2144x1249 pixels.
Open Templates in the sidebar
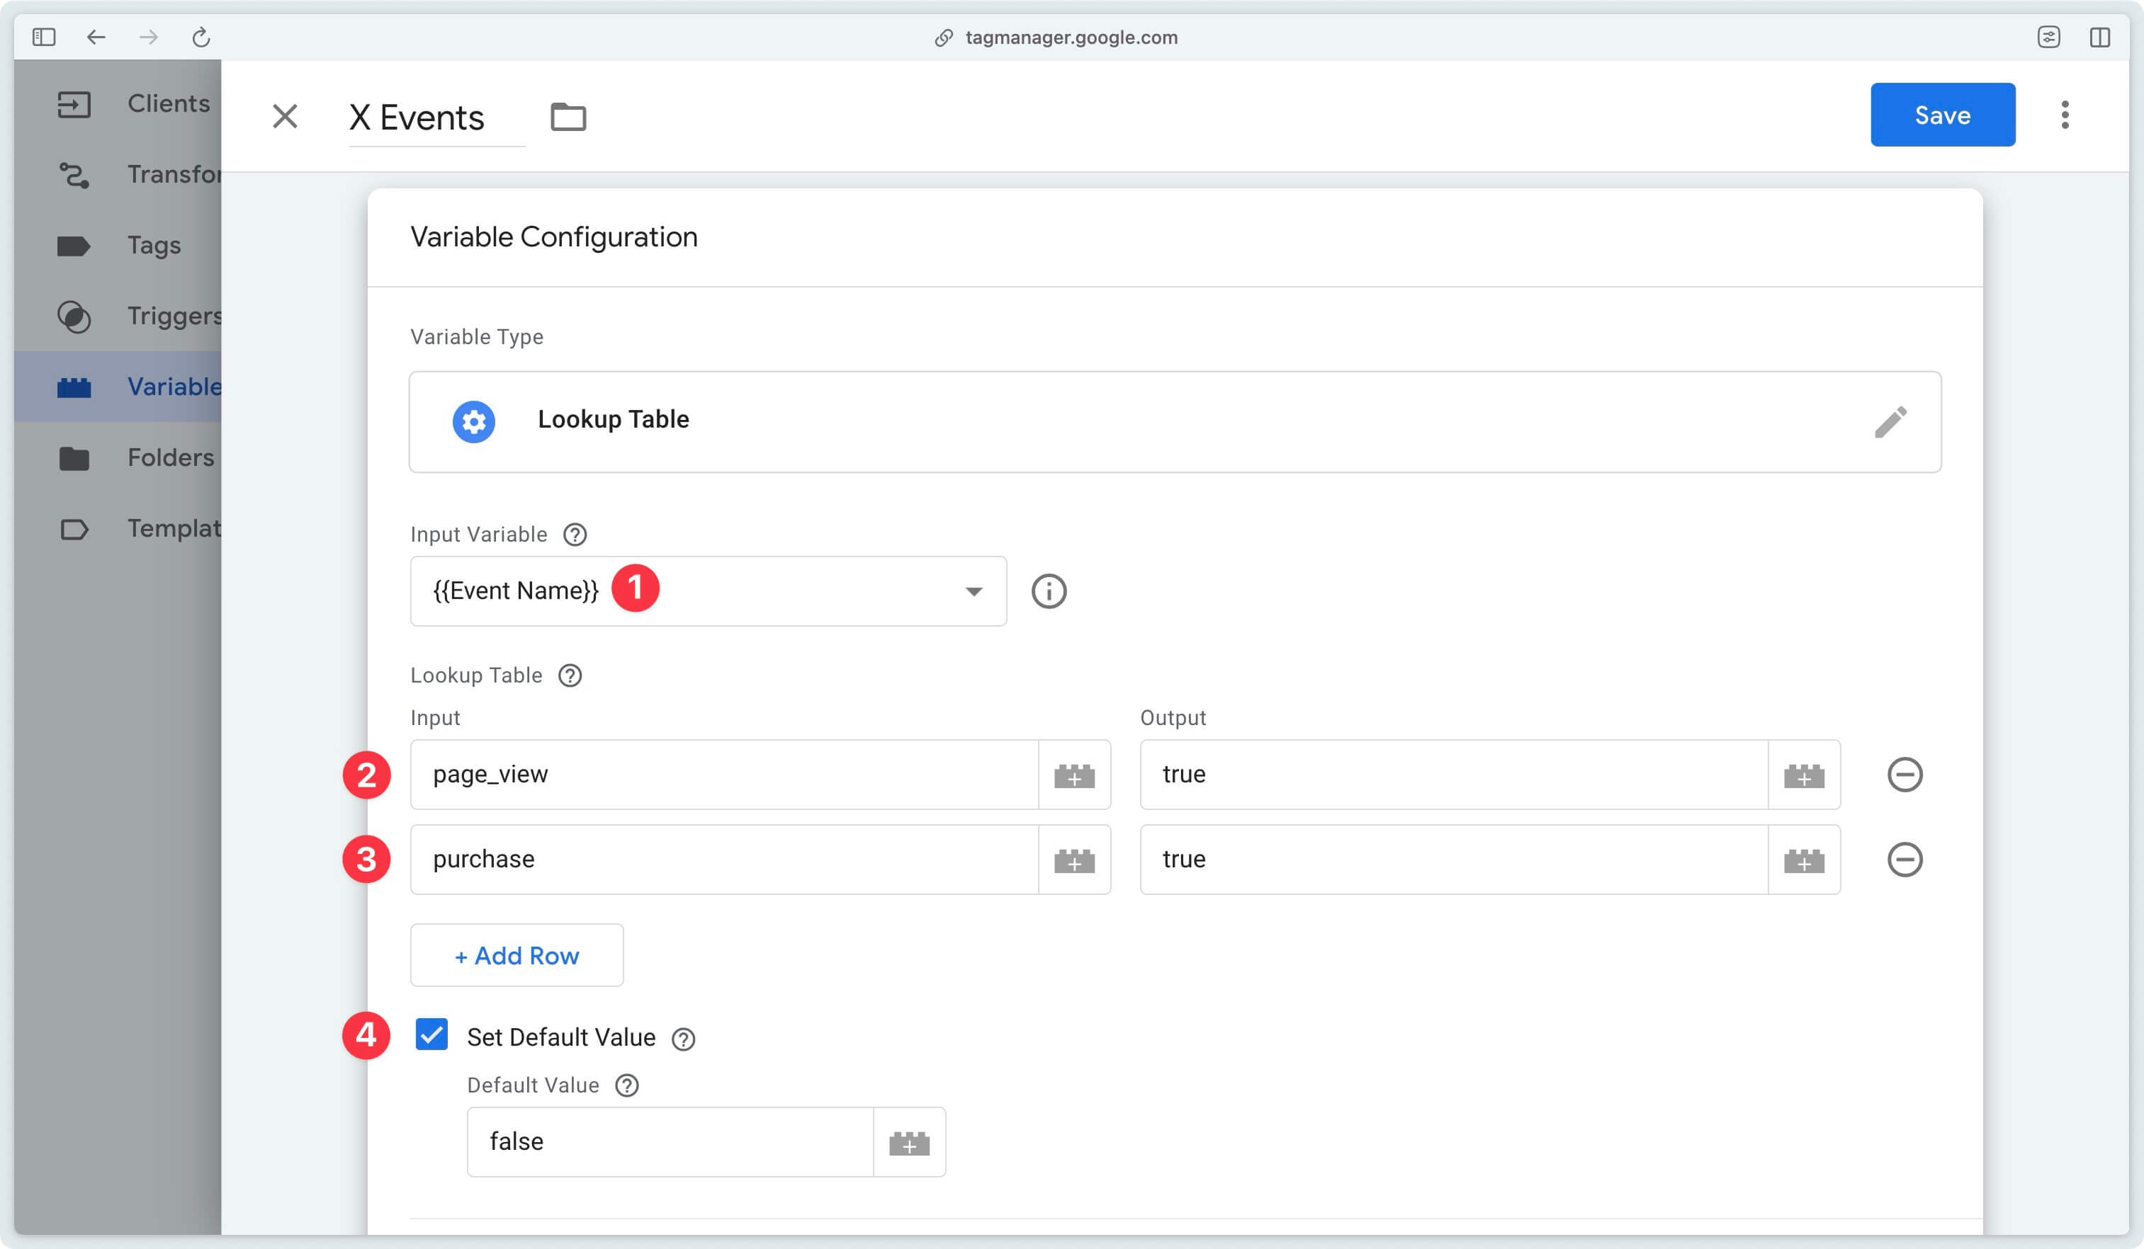pyautogui.click(x=119, y=528)
